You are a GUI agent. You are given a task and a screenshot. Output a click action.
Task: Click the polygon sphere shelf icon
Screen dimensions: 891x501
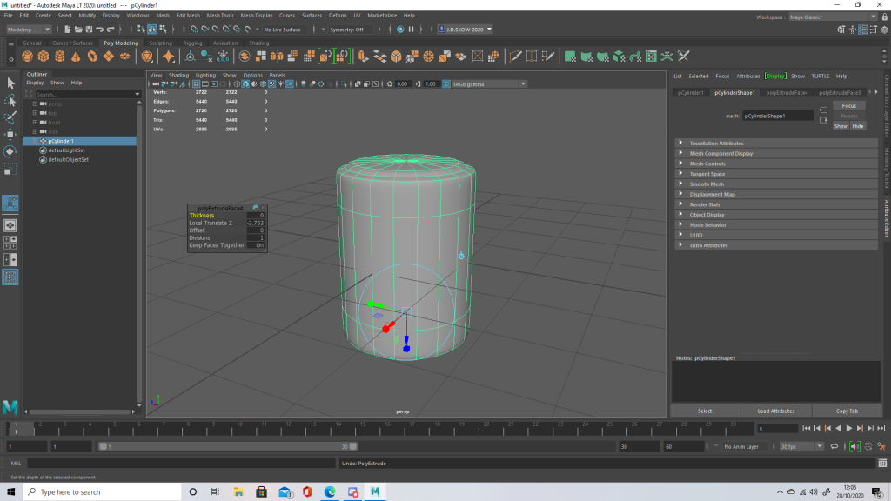click(29, 57)
